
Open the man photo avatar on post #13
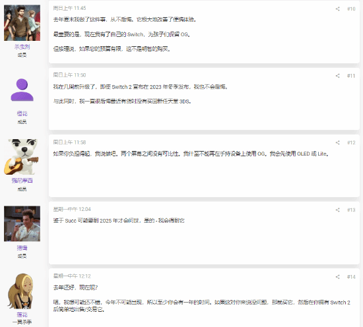point(22,223)
